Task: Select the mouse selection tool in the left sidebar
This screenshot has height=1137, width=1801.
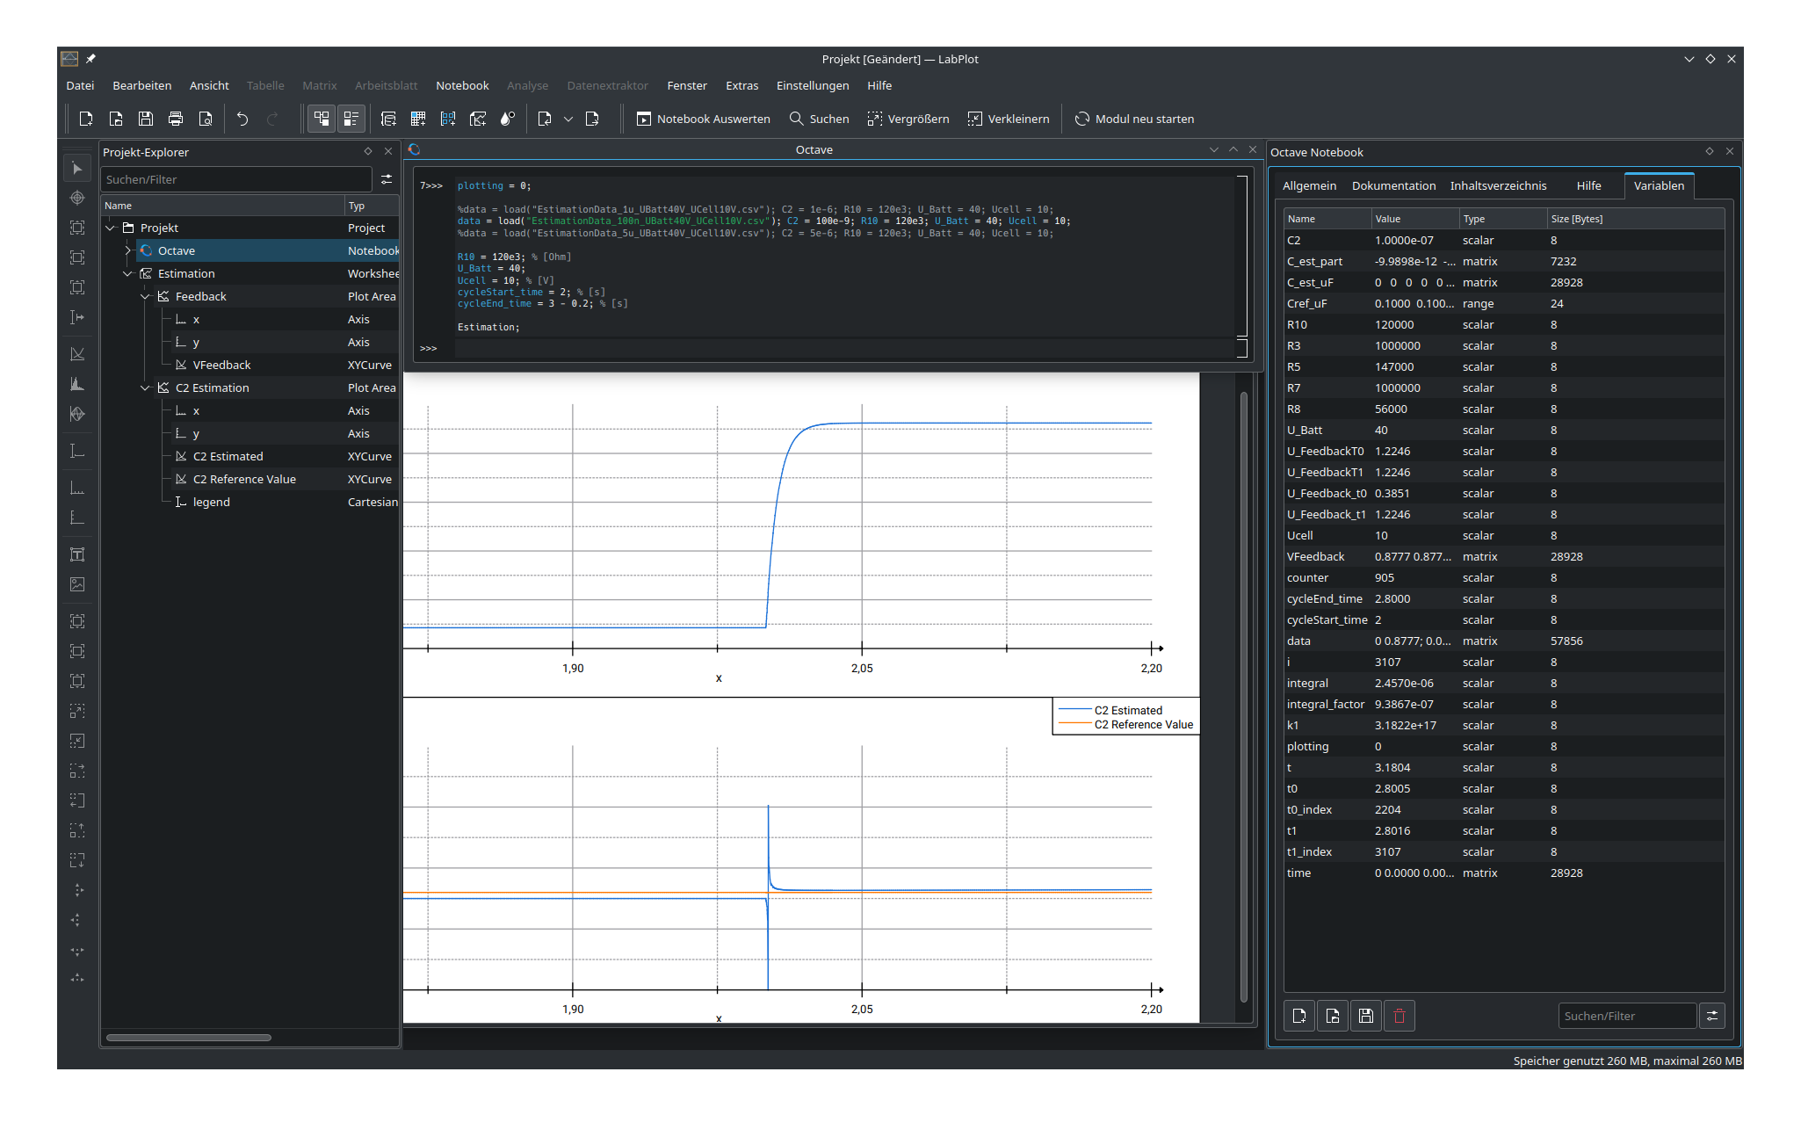Action: pyautogui.click(x=77, y=168)
